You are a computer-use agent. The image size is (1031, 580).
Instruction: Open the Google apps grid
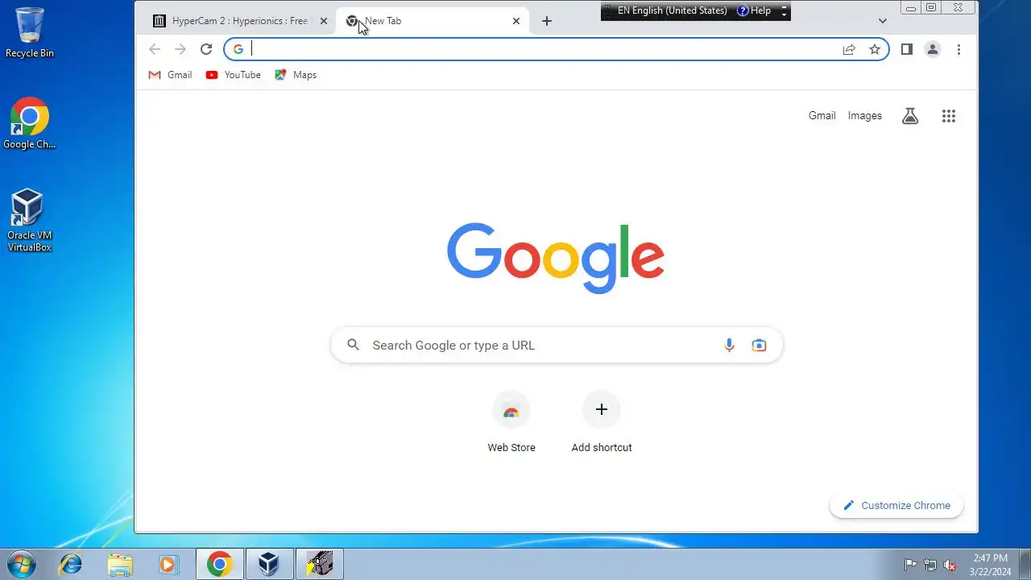(949, 116)
